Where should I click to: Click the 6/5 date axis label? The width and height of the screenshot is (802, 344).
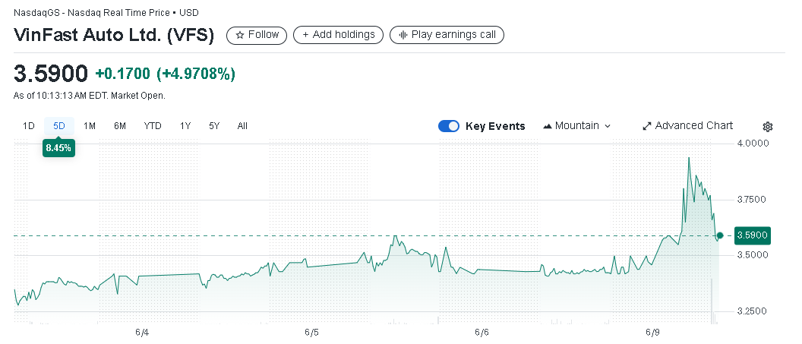[x=312, y=333]
